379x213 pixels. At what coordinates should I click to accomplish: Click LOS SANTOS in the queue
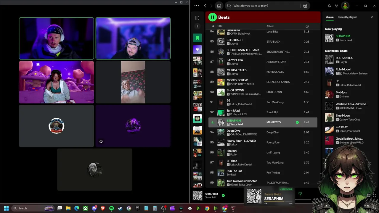344,58
